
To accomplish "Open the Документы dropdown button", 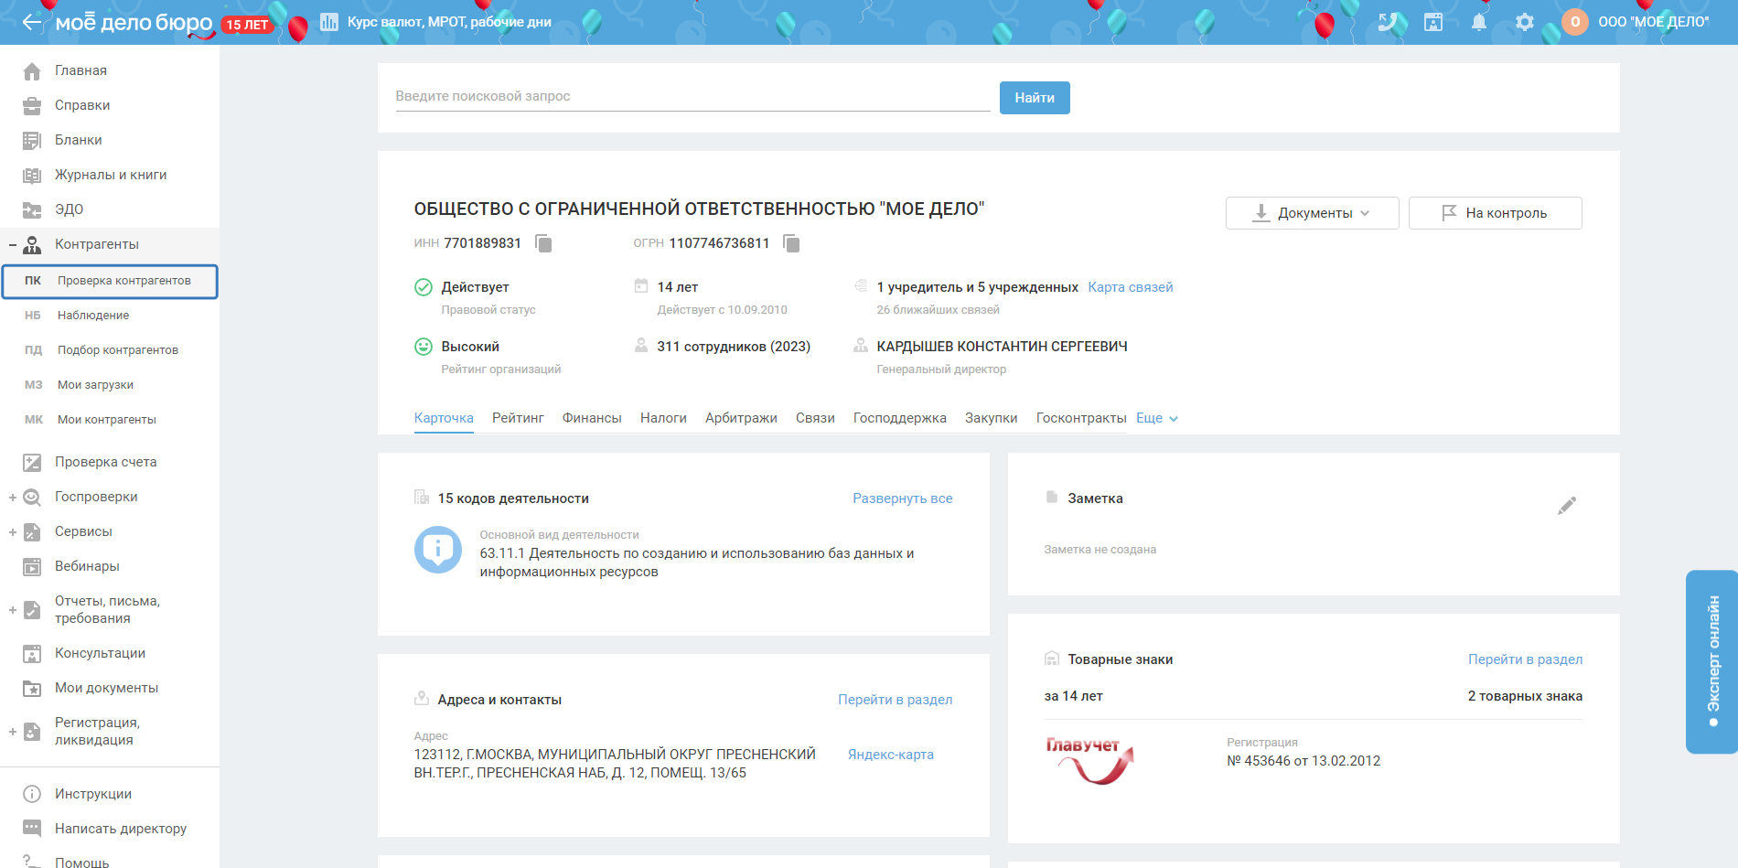I will (x=1313, y=213).
